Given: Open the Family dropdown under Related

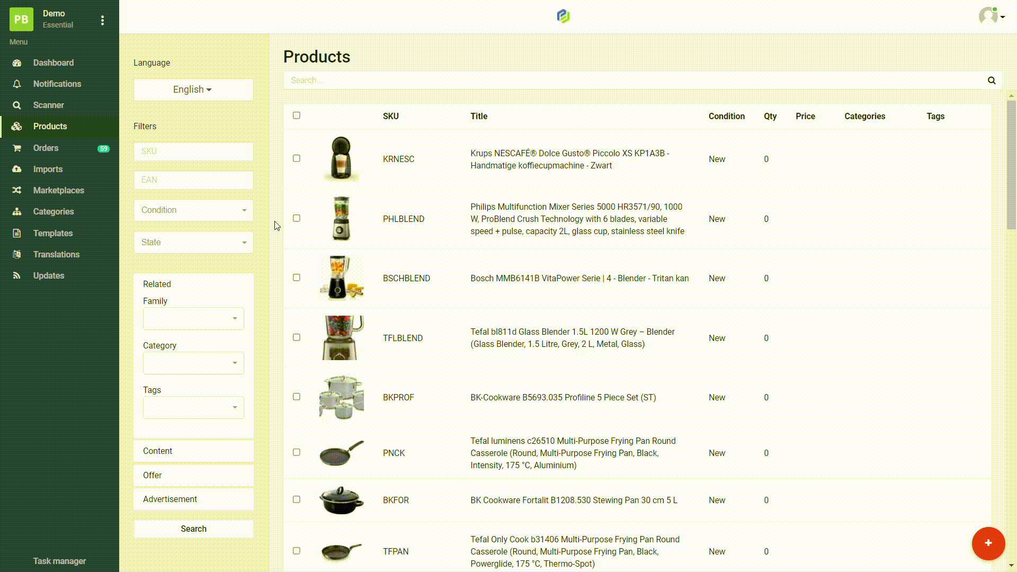Looking at the screenshot, I should pos(193,318).
